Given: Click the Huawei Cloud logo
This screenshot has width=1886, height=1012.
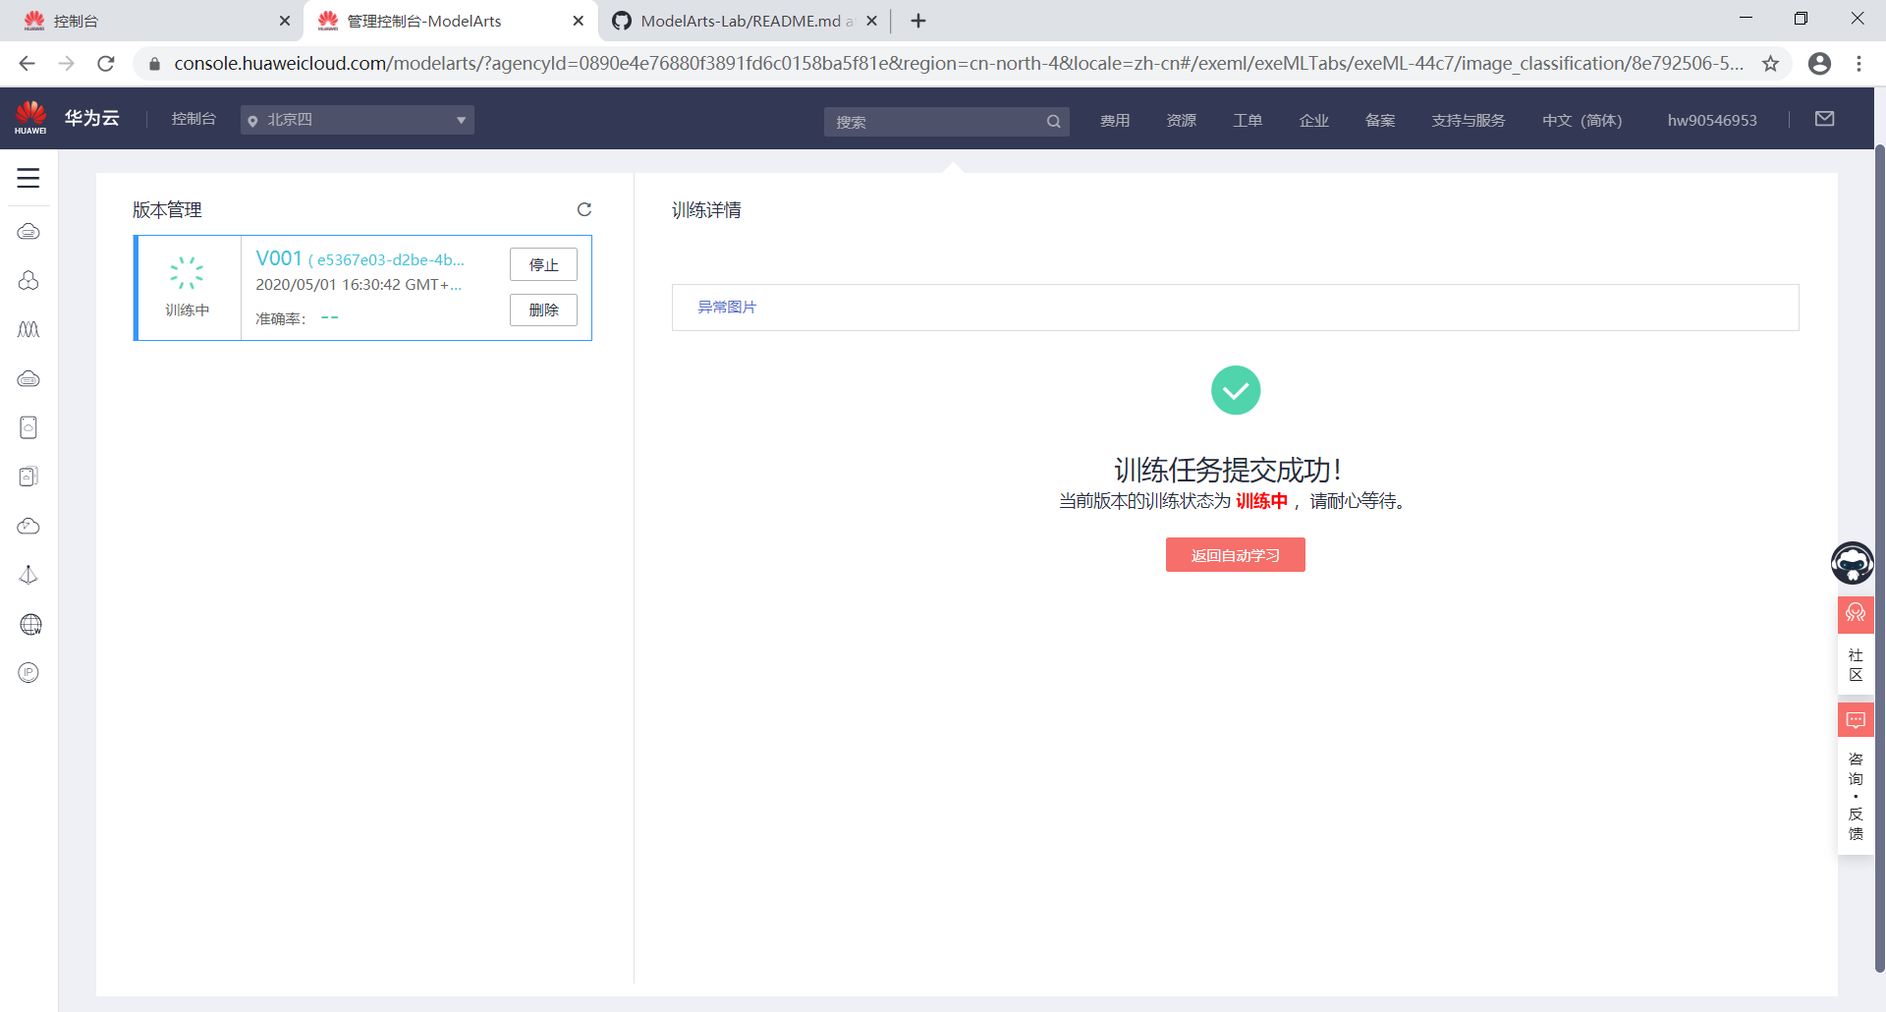Looking at the screenshot, I should (x=29, y=117).
